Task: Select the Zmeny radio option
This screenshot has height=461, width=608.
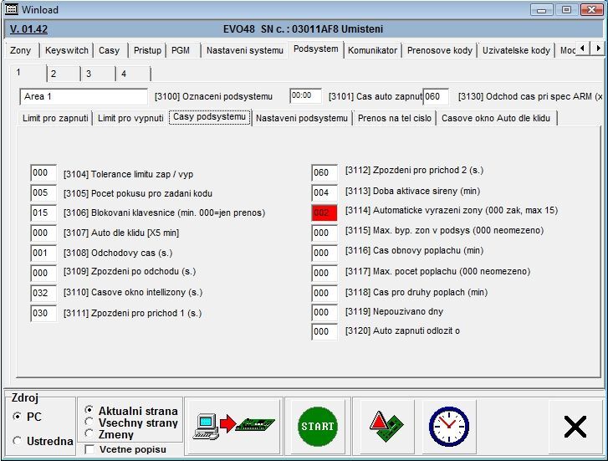Action: [90, 433]
